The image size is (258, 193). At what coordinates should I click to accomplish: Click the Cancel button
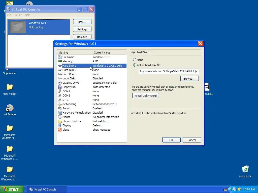click(x=192, y=140)
